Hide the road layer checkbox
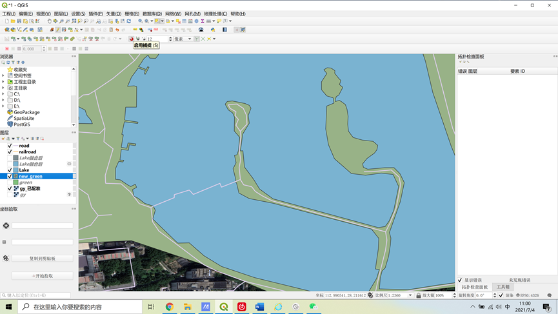The image size is (558, 314). (x=10, y=146)
